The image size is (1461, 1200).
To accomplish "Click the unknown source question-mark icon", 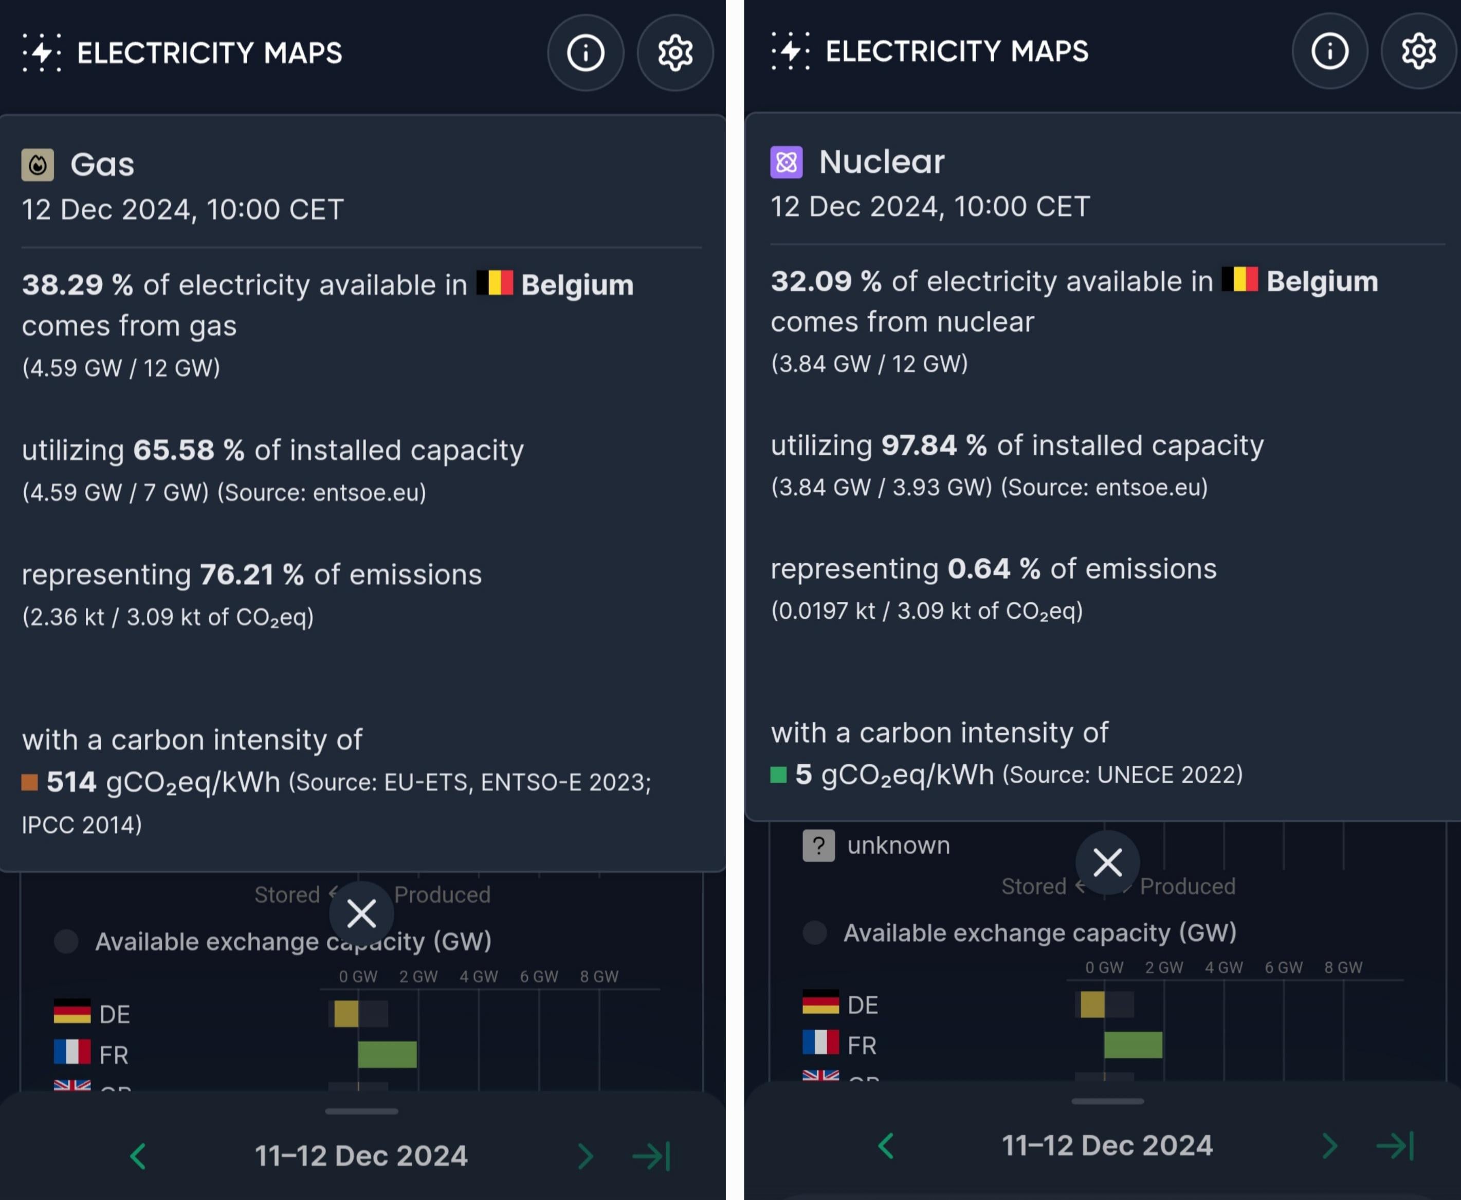I will click(818, 846).
